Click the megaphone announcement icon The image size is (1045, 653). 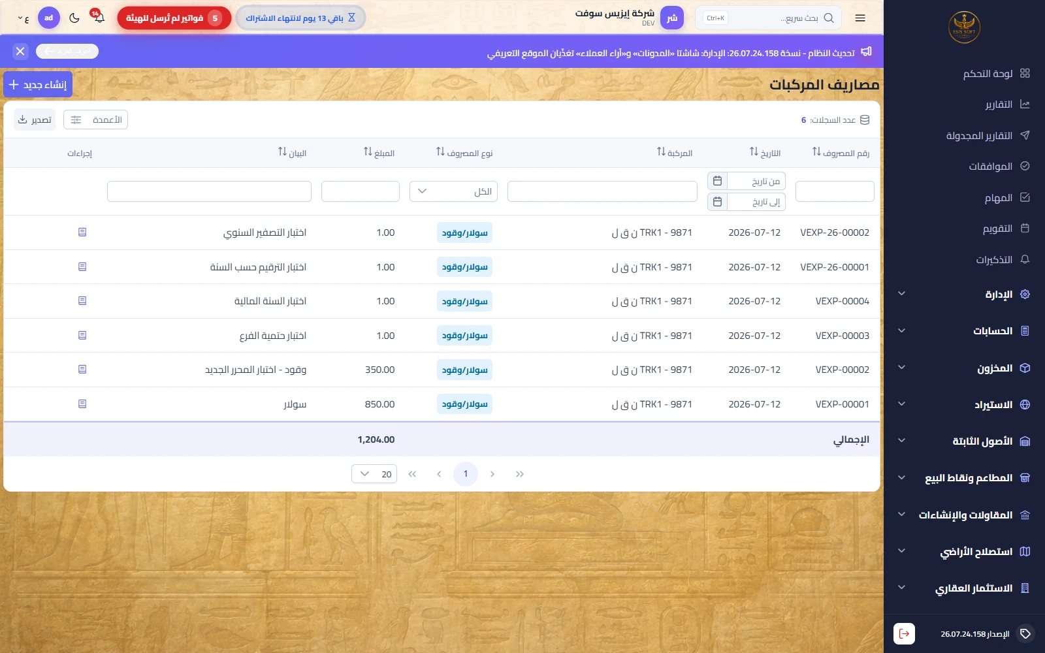coord(866,52)
